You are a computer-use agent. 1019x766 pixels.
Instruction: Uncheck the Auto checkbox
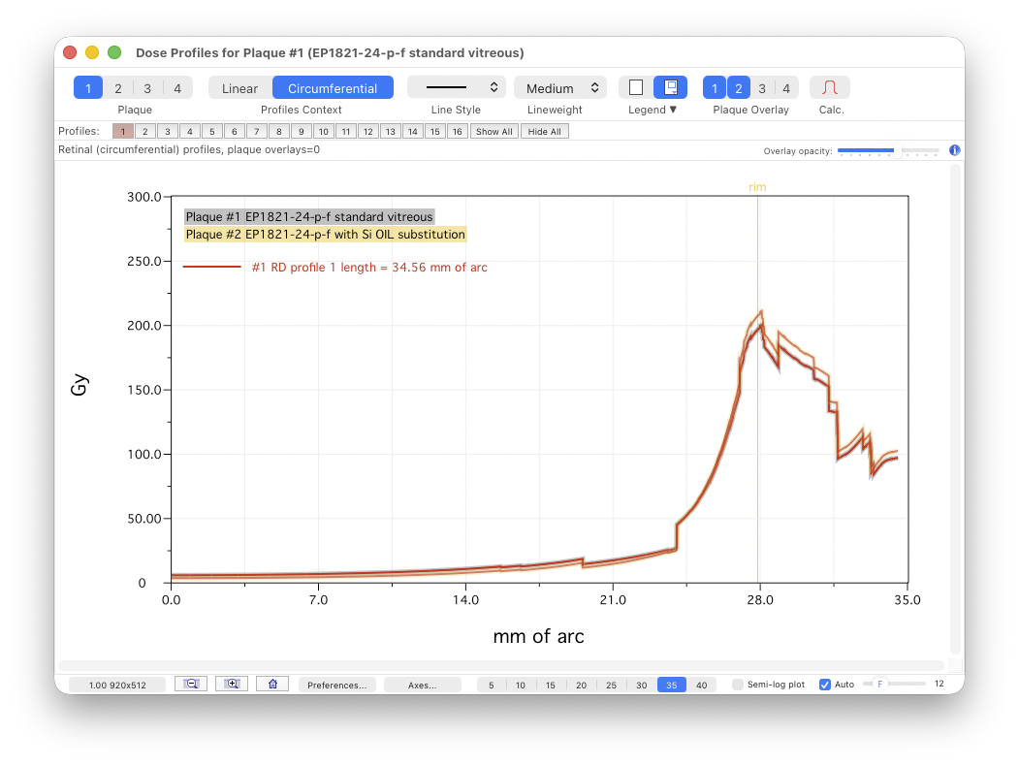point(825,685)
